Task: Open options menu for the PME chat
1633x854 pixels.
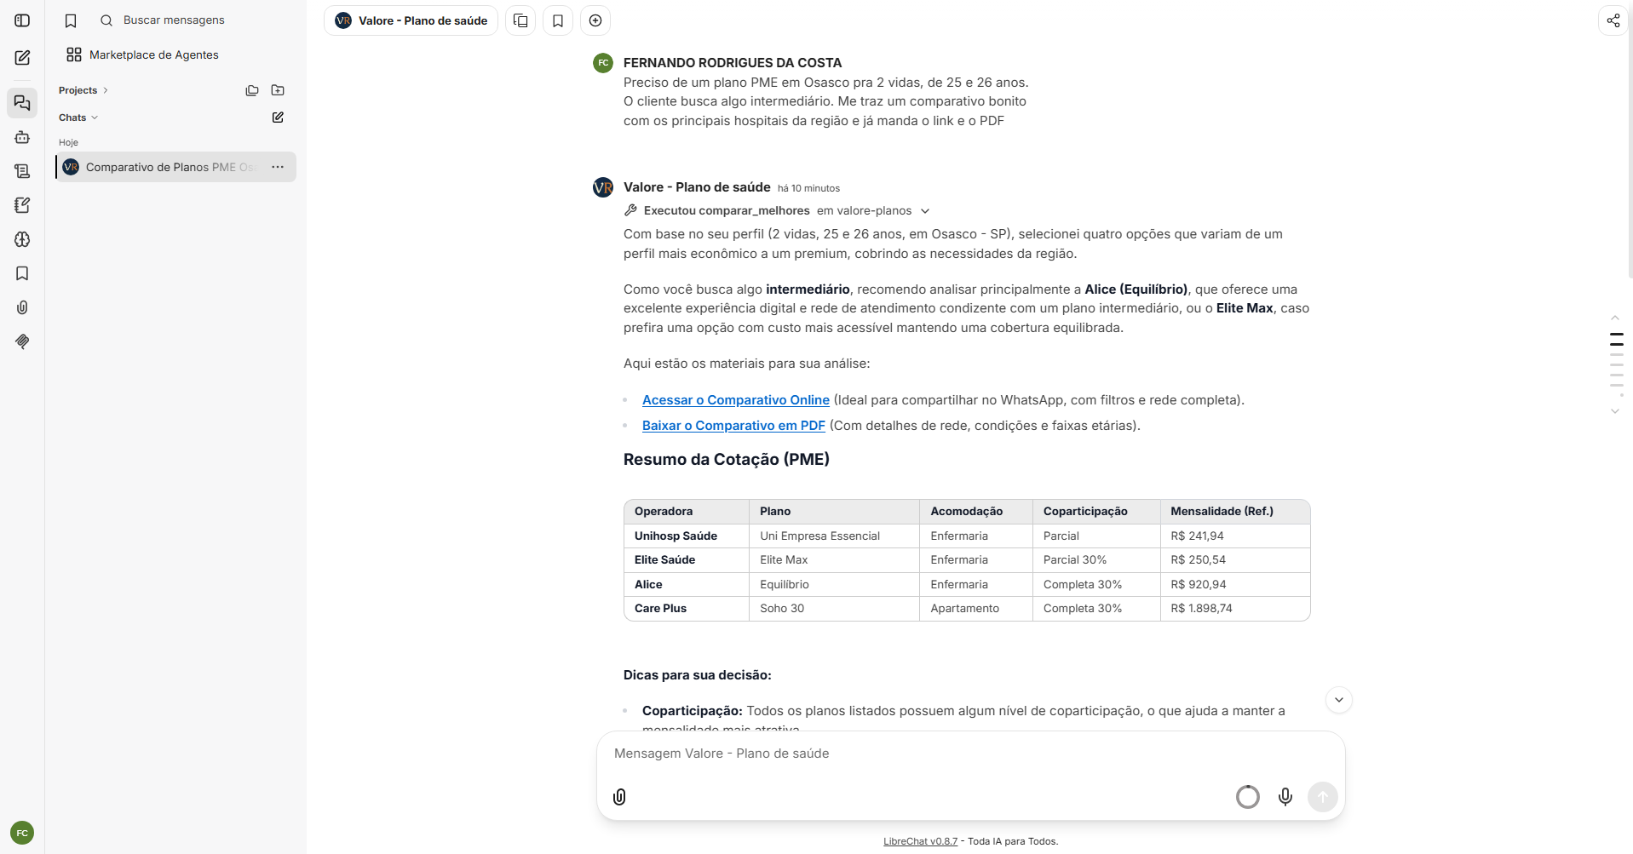Action: pos(278,167)
